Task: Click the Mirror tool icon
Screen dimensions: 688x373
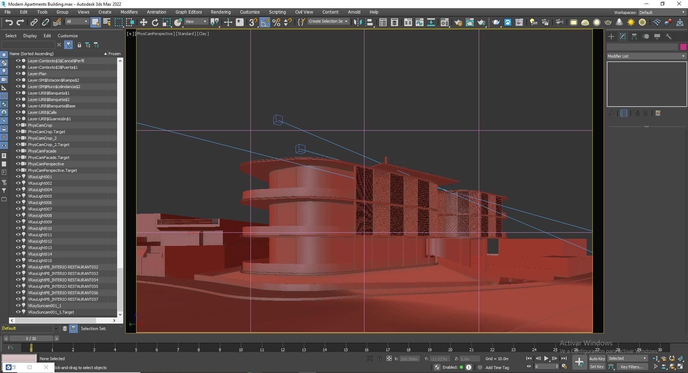Action: [x=357, y=22]
